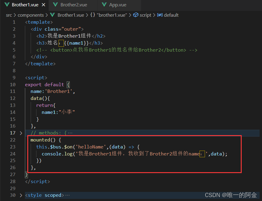This screenshot has width=262, height=201.
Task: Click the "小李" string value
Action: pyautogui.click(x=67, y=112)
